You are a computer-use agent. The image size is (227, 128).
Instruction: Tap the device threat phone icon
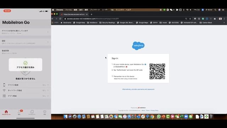point(4,85)
